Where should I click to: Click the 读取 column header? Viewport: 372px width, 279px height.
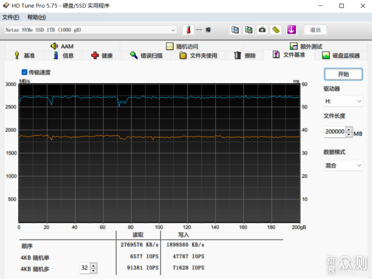138,235
